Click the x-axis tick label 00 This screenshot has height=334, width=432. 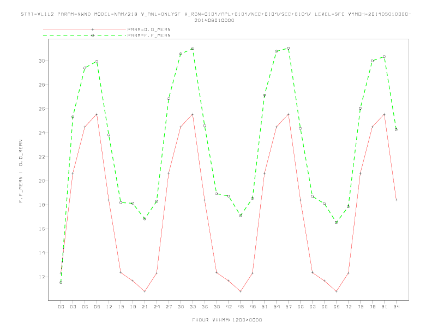click(61, 307)
